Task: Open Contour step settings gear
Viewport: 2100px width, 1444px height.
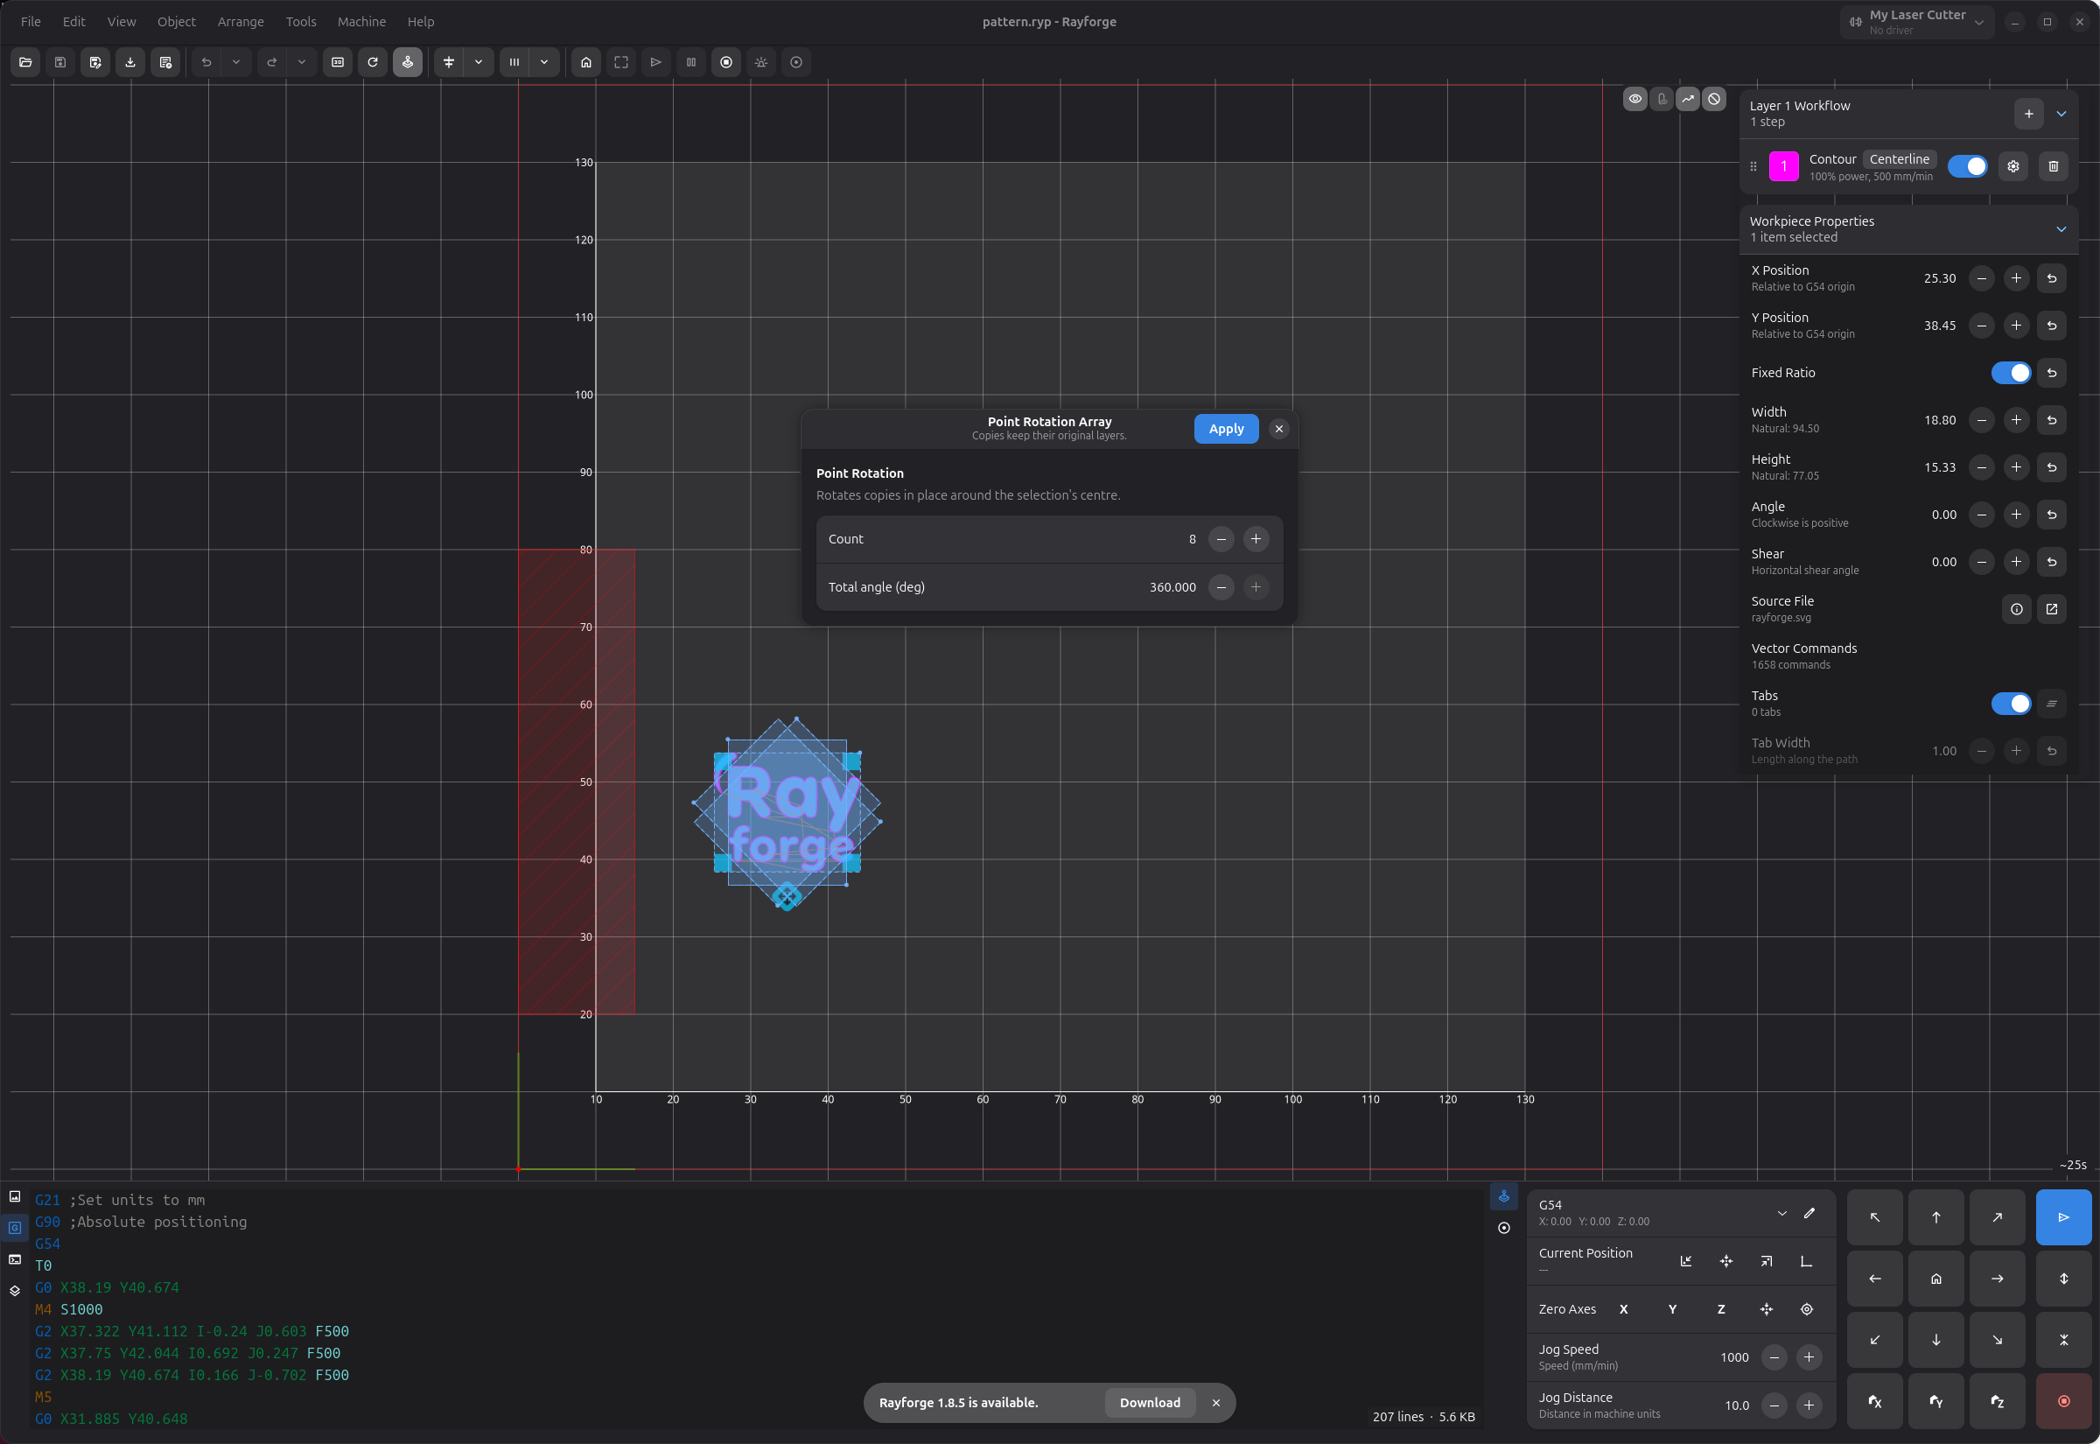Action: click(2013, 166)
